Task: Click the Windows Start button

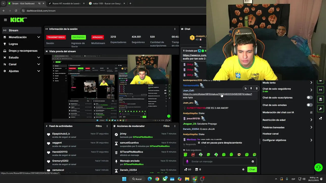Action: [x=124, y=179]
